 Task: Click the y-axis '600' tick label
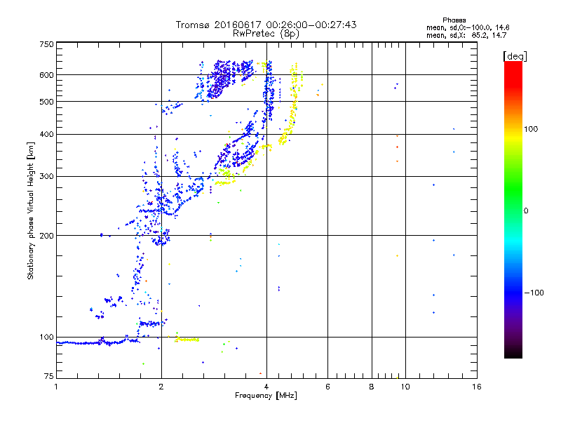coord(46,75)
